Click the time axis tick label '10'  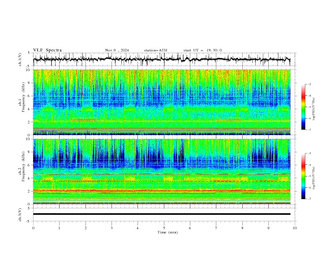click(x=295, y=228)
